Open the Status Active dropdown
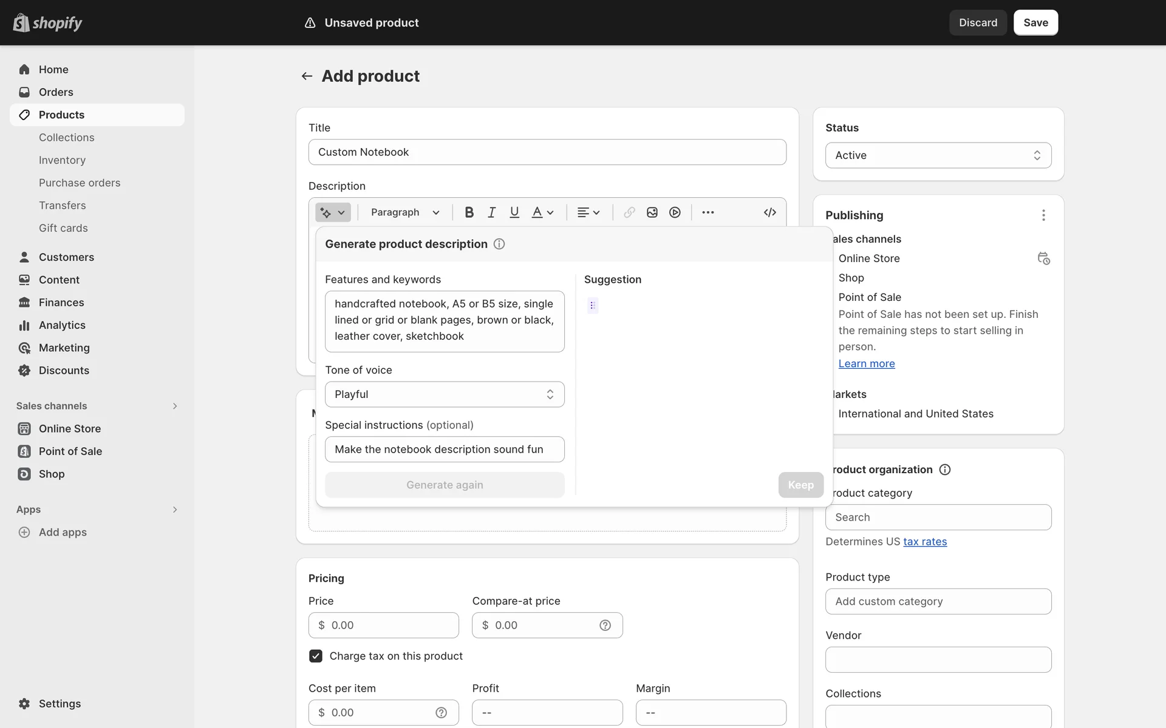 pos(938,155)
